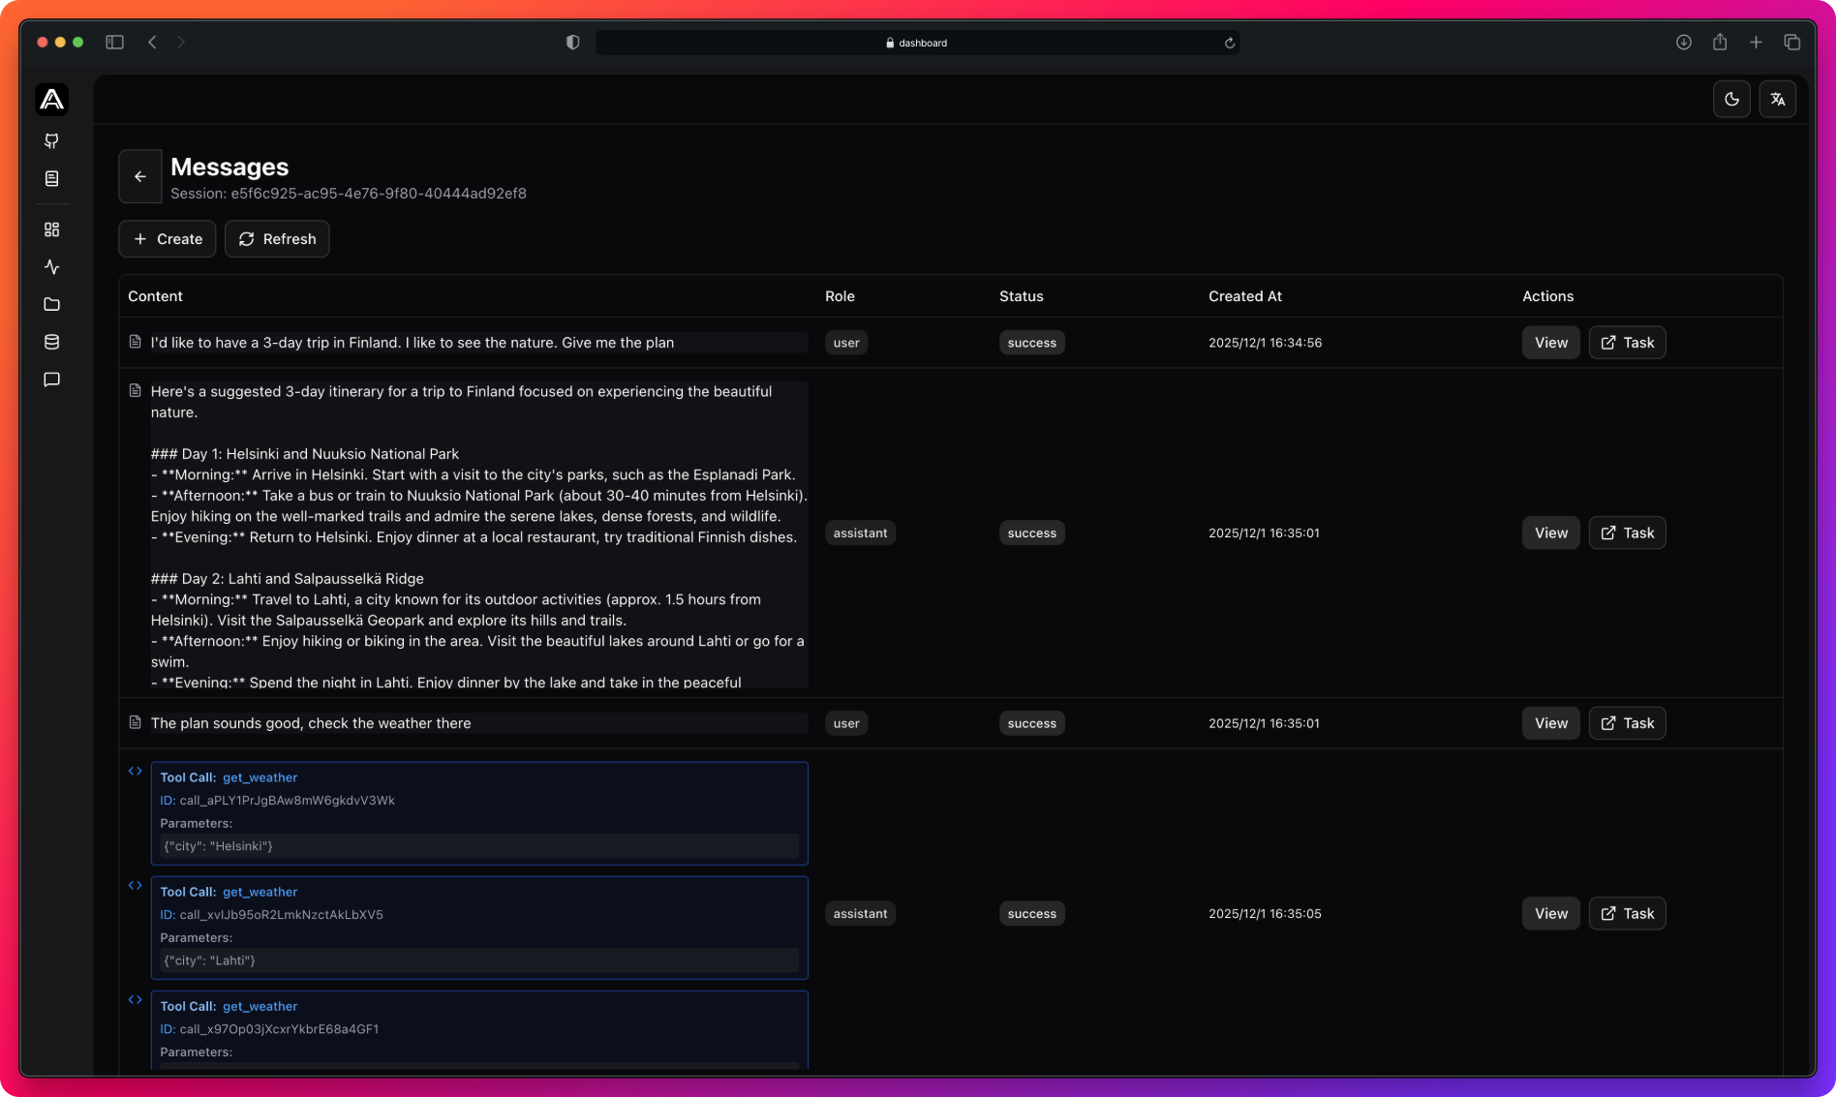
Task: Open the documentation icon in the sidebar
Action: 52,178
